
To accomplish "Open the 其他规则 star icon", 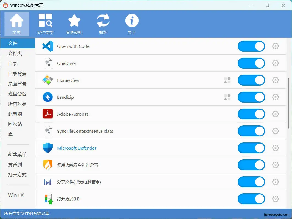I will pos(74,24).
